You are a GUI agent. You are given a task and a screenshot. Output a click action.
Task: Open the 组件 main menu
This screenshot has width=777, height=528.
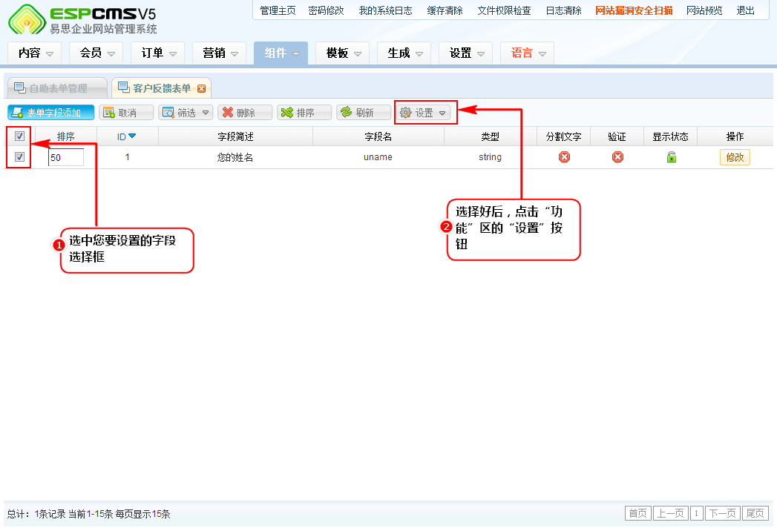(281, 53)
